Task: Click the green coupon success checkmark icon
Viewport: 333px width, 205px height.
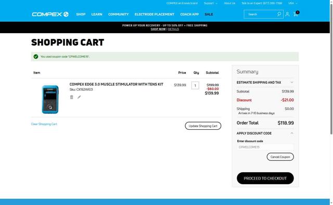Action: pyautogui.click(x=36, y=57)
